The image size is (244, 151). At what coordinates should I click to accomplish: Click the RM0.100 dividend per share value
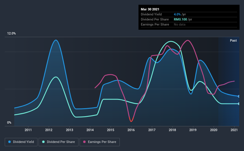(180, 19)
